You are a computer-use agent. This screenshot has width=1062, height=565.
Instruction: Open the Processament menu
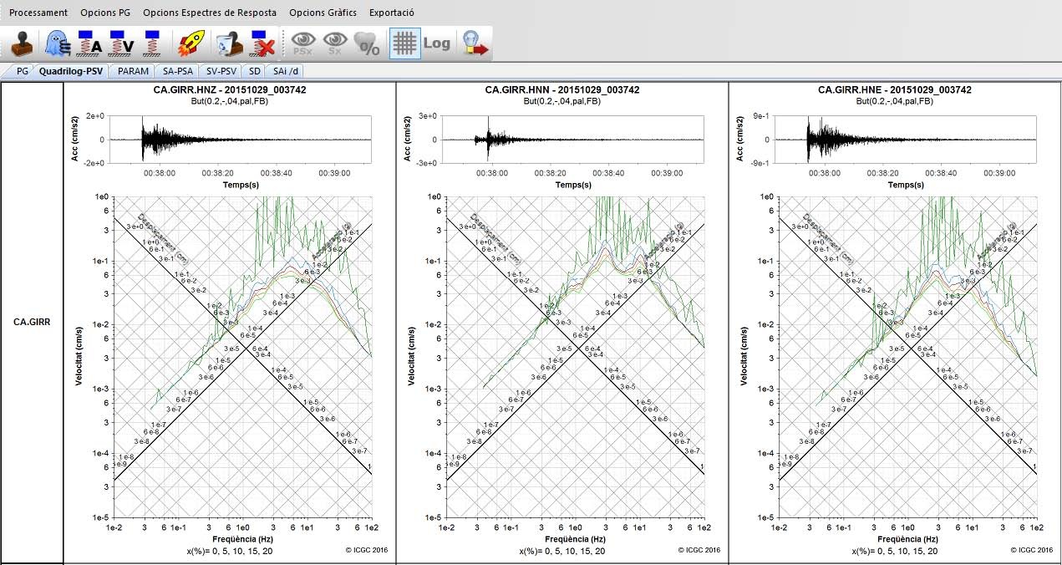pyautogui.click(x=38, y=13)
